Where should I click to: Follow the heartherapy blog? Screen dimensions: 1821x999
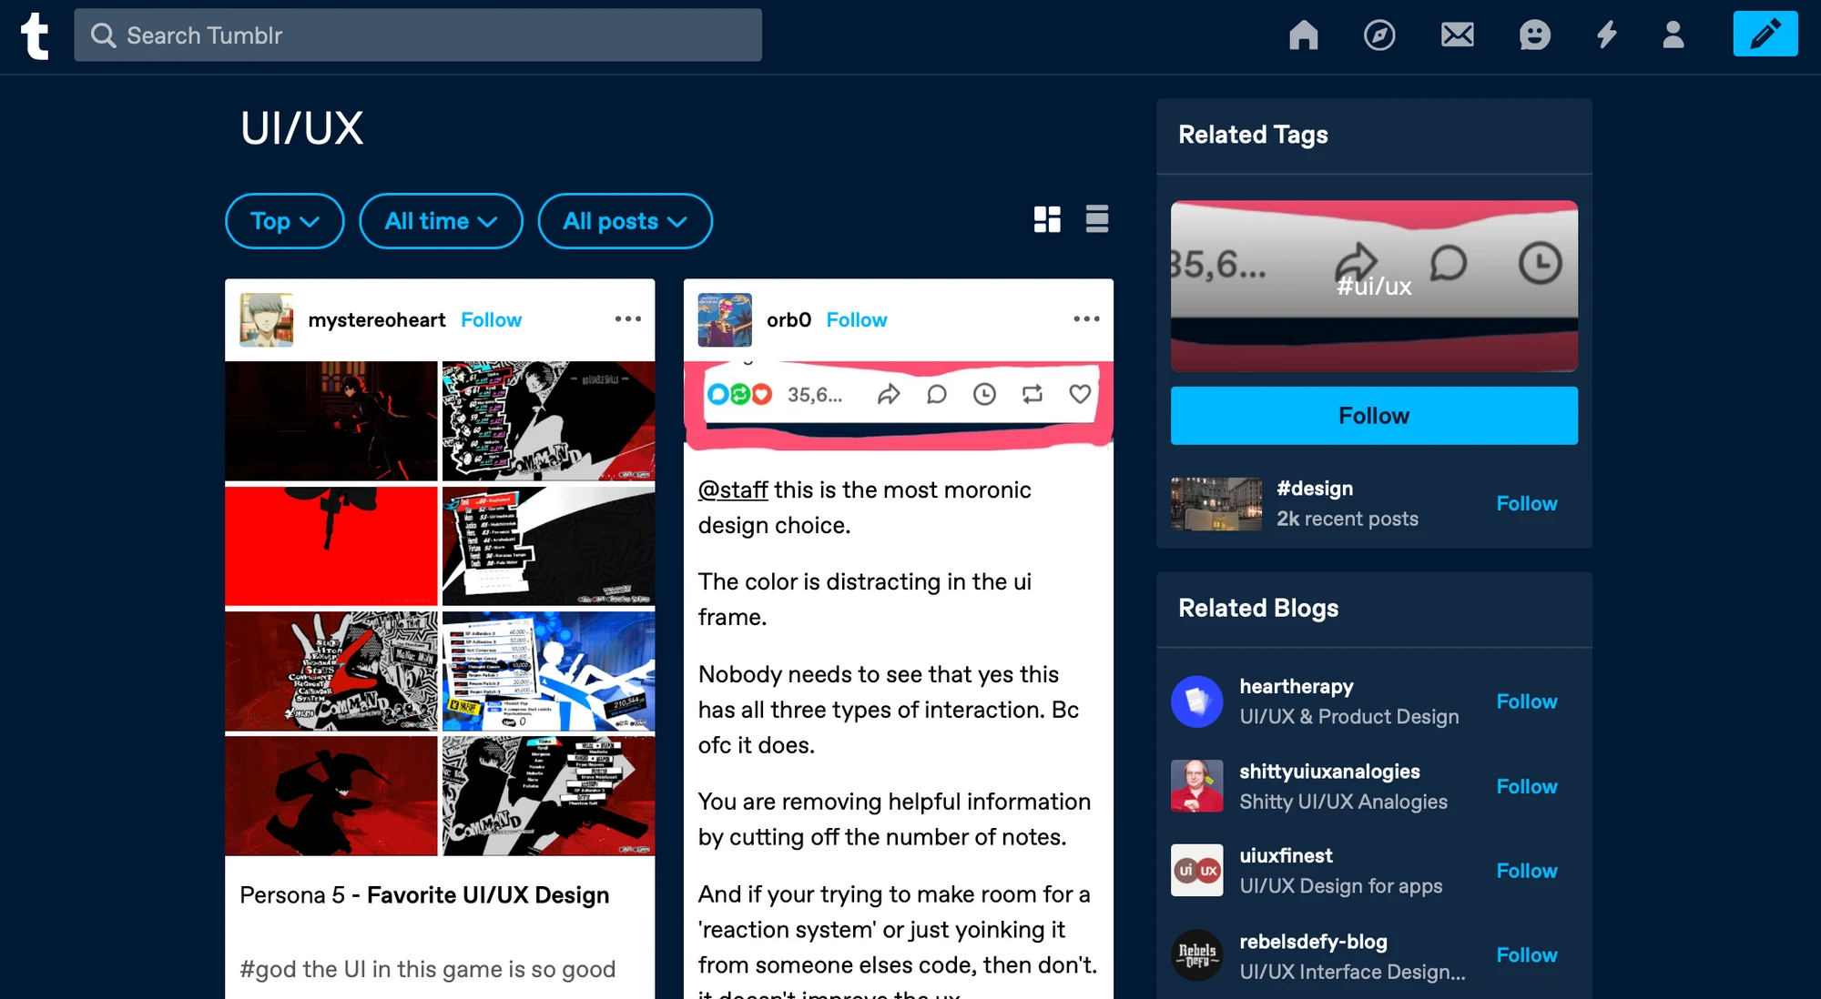(1526, 701)
